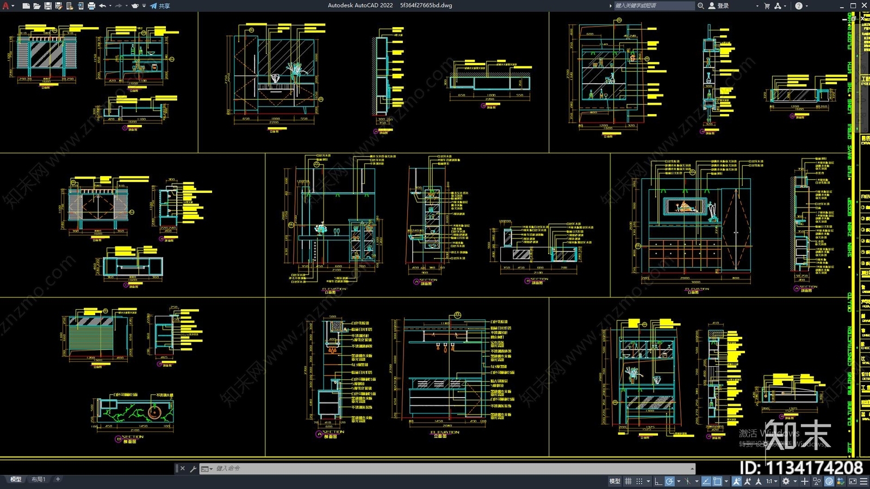This screenshot has width=870, height=489.
Task: Click the Open file folder icon
Action: point(36,5)
